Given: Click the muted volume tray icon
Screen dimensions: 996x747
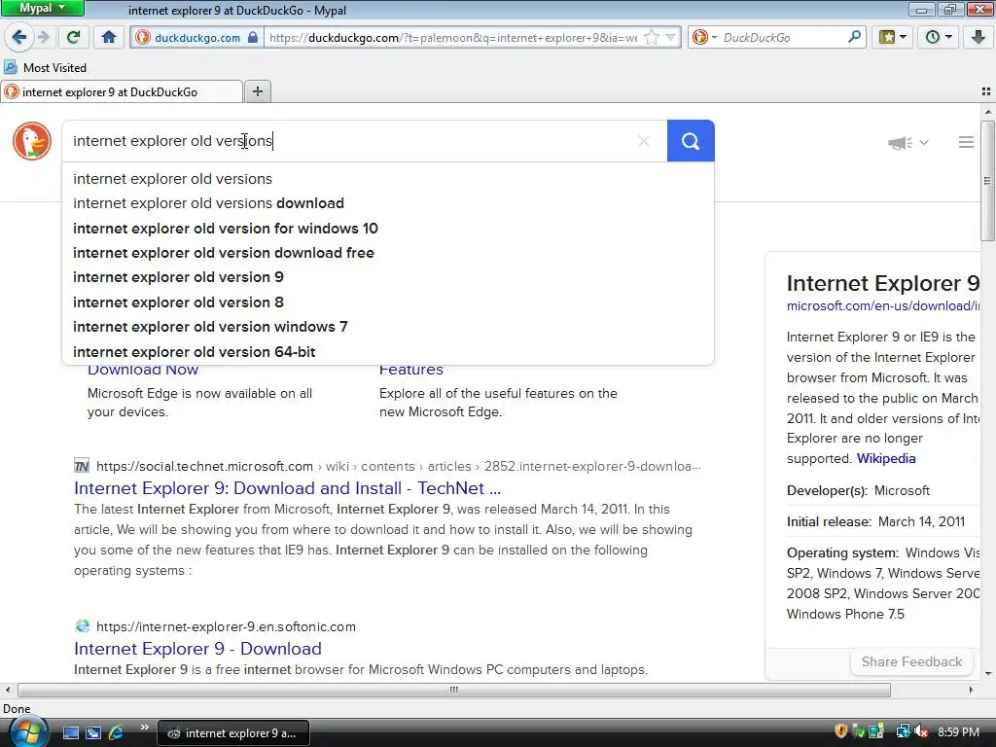Looking at the screenshot, I should (x=922, y=732).
